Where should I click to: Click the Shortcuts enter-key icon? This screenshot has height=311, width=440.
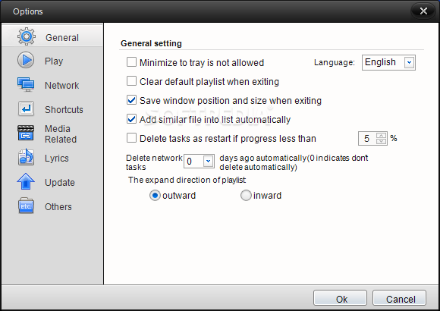[x=26, y=109]
